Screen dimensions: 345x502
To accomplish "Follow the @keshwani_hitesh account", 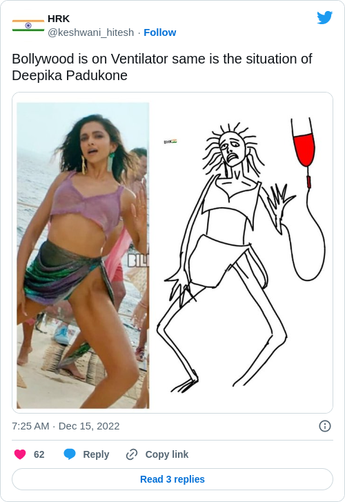I will tap(159, 32).
